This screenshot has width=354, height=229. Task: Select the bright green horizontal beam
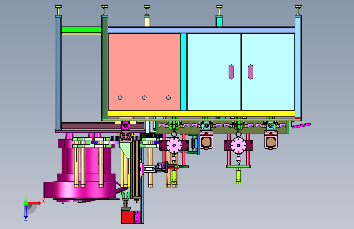pyautogui.click(x=81, y=30)
